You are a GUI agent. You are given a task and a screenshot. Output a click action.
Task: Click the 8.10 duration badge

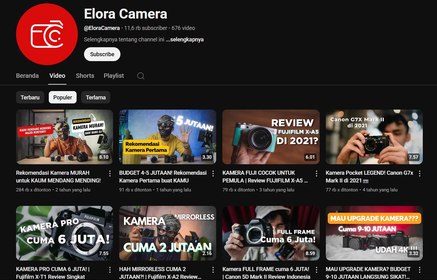click(x=104, y=157)
